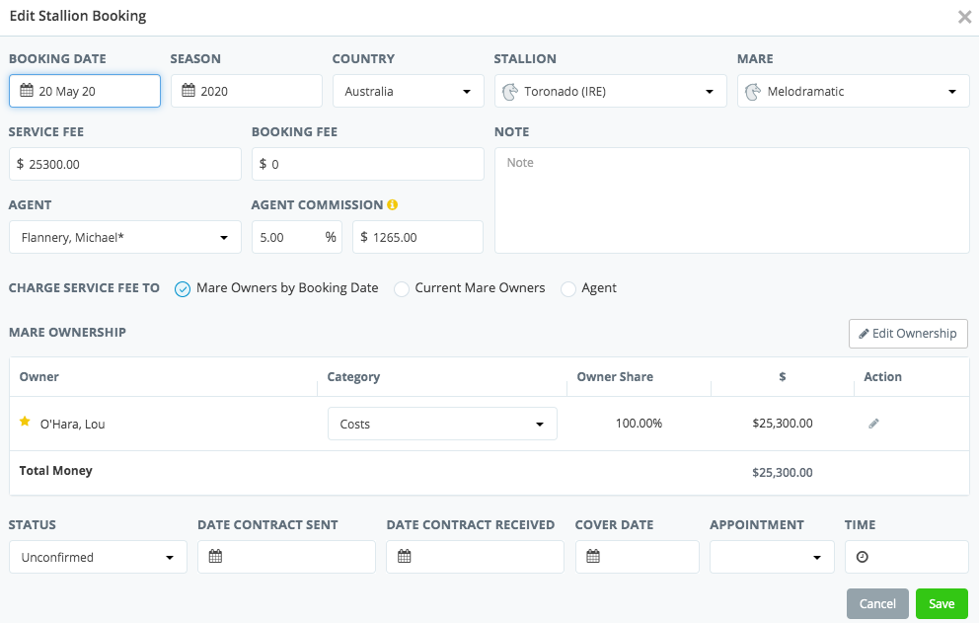Expand the Stallion dropdown Toronado (IRE)
The image size is (979, 623).
click(x=610, y=91)
